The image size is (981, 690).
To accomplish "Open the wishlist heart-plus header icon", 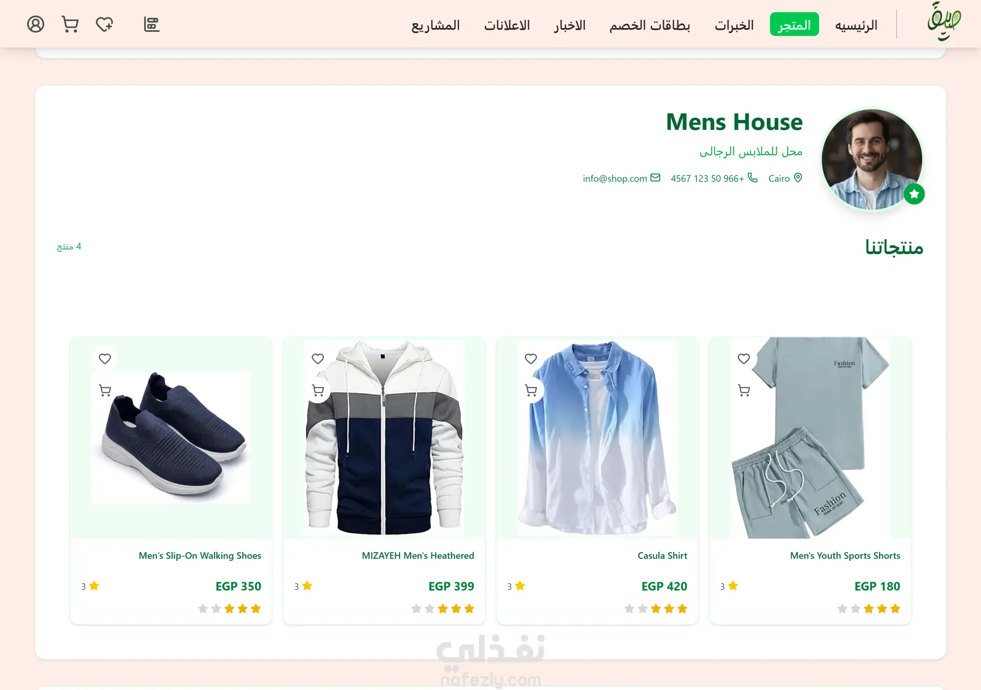I will pyautogui.click(x=104, y=24).
